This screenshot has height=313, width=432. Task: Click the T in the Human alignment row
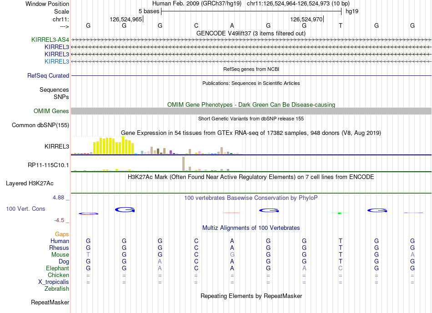(341, 241)
